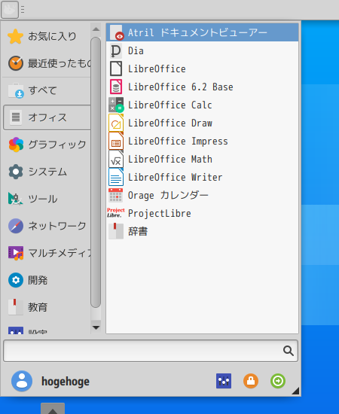Viewport: 339px width, 414px height.
Task: Launch LibreOffice 6.2 Base
Action: (202, 87)
